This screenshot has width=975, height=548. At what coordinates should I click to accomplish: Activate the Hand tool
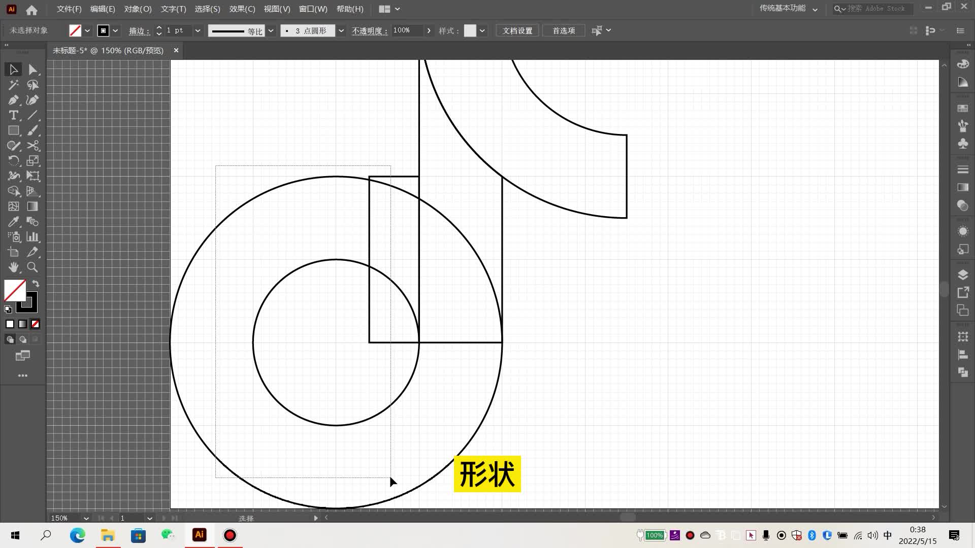click(x=13, y=267)
